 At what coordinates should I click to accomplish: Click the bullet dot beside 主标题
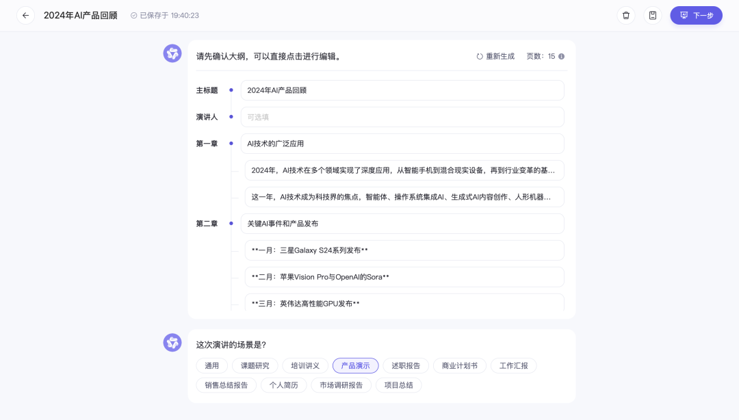[x=231, y=90]
